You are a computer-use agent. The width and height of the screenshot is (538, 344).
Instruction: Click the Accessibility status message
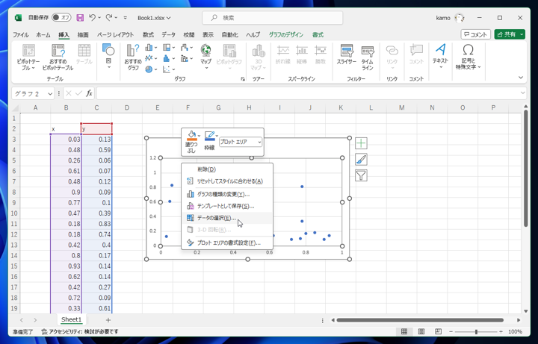pos(80,331)
